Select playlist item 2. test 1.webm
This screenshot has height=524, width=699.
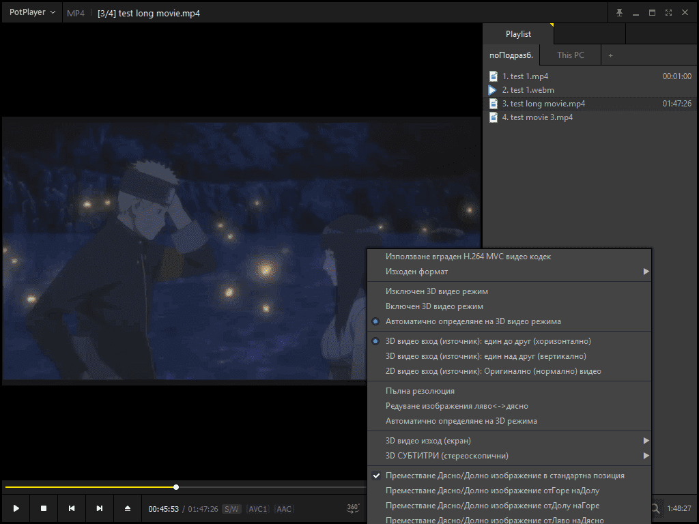(x=590, y=90)
